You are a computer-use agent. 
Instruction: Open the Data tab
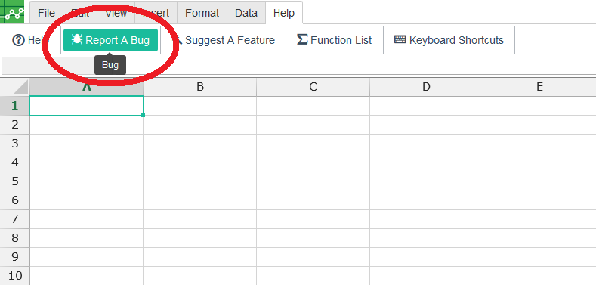coord(246,13)
